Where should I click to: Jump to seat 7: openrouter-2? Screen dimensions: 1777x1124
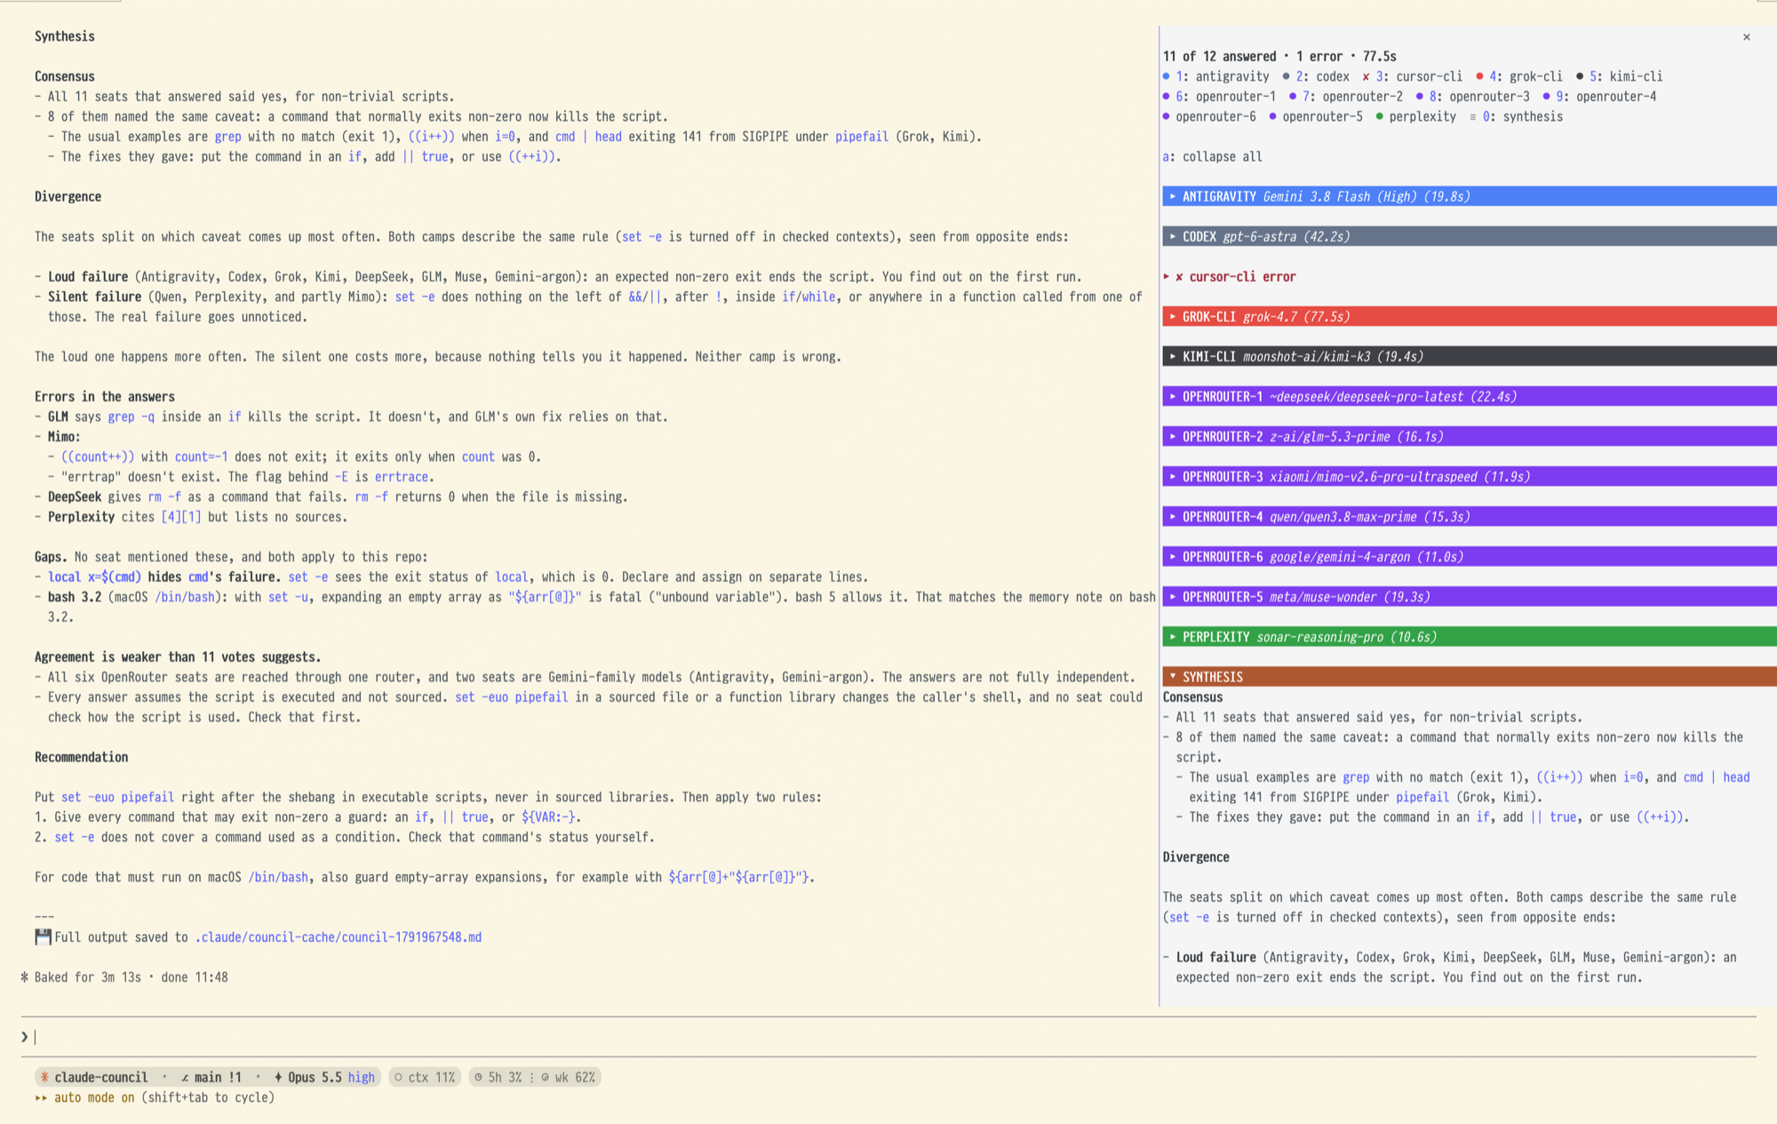coord(1346,96)
